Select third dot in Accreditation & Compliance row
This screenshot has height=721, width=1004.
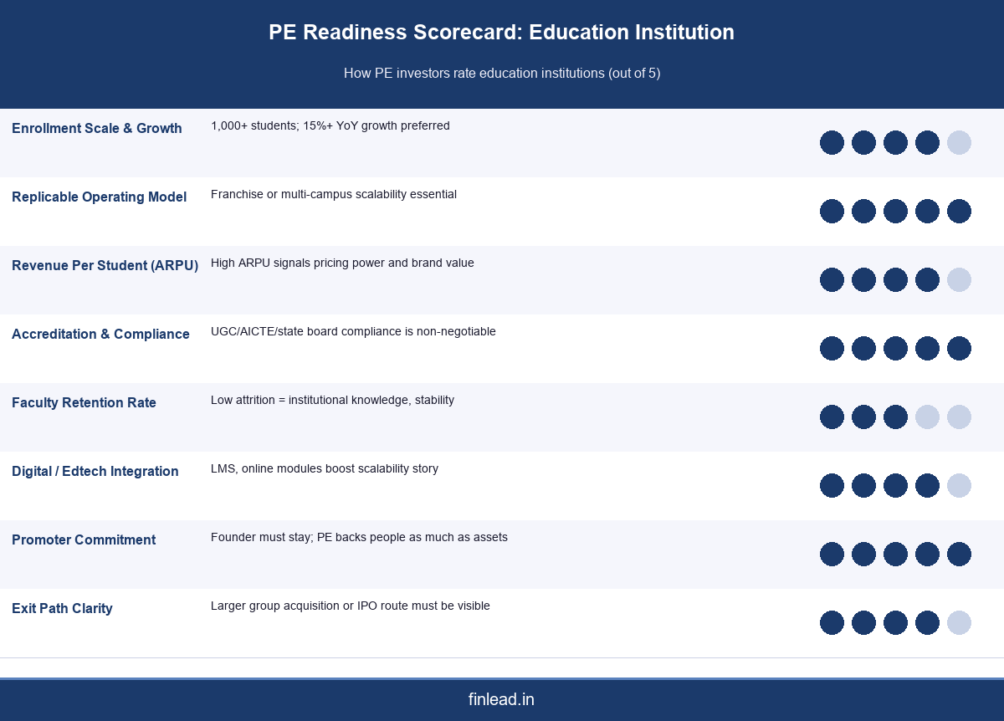(x=895, y=348)
